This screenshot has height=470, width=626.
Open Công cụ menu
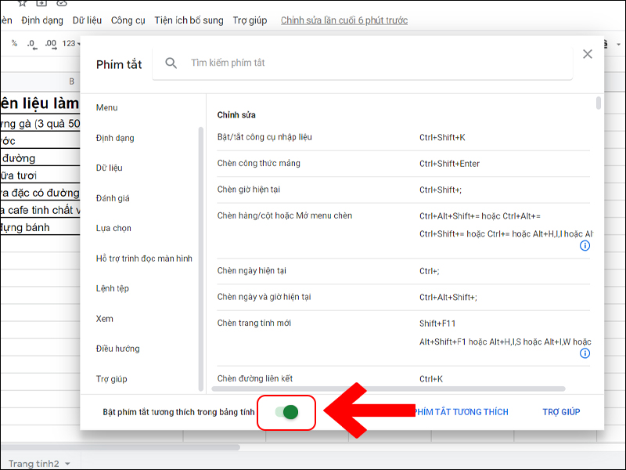(128, 20)
